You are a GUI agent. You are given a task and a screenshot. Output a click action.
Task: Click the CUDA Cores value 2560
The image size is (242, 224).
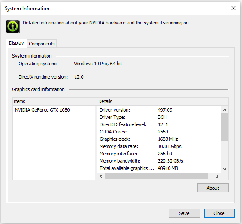pos(163,132)
